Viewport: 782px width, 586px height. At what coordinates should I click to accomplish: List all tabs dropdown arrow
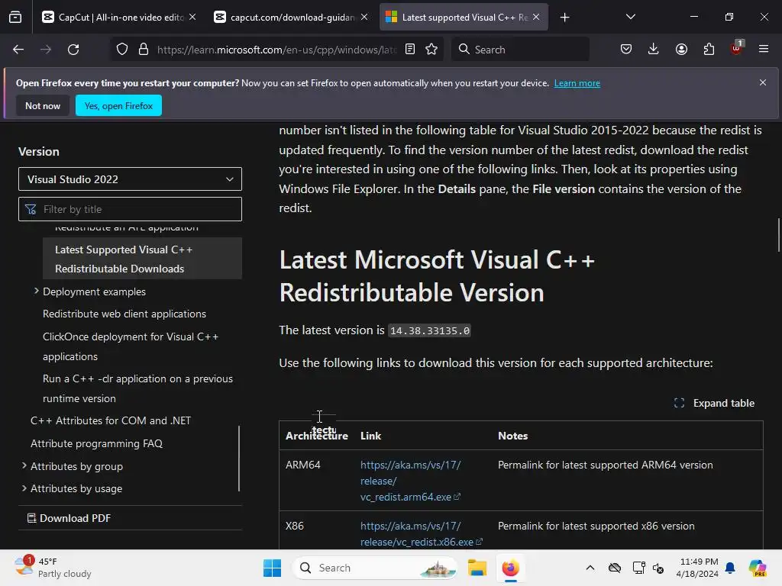pos(630,18)
